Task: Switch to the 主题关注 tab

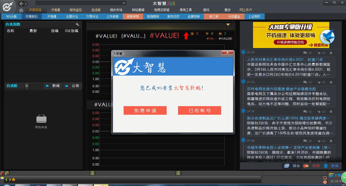Action: click(72, 16)
